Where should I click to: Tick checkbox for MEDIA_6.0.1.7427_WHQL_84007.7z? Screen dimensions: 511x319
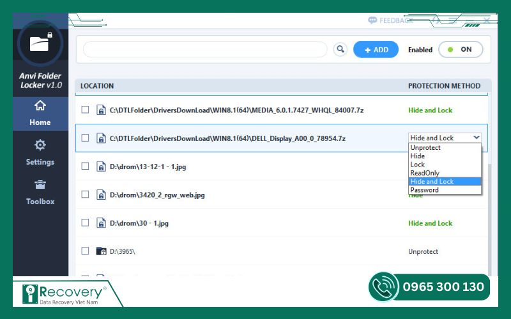[85, 110]
